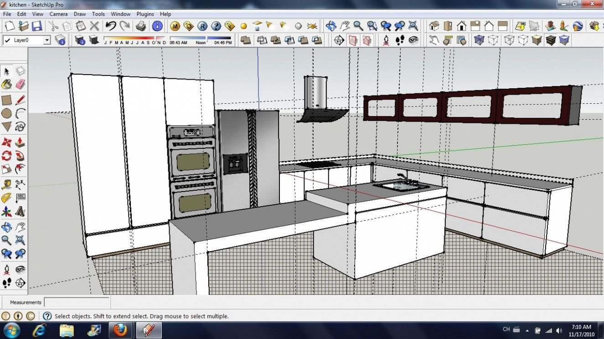The height and width of the screenshot is (339, 604).
Task: Select the Circle drawing tool
Action: point(6,113)
